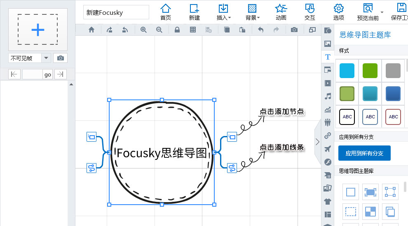The width and height of the screenshot is (408, 226).
Task: Toggle the grid display icon
Action: (x=193, y=30)
